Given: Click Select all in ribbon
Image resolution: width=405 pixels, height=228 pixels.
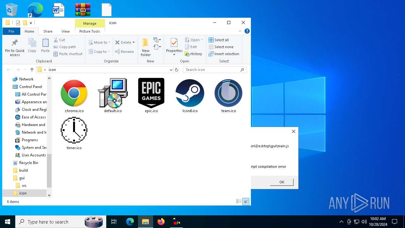Looking at the screenshot, I should point(219,40).
